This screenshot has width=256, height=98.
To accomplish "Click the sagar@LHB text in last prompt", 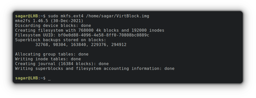I will pos(27,78).
